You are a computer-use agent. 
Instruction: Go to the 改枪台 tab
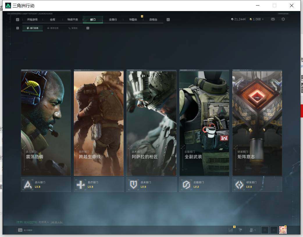[153, 19]
